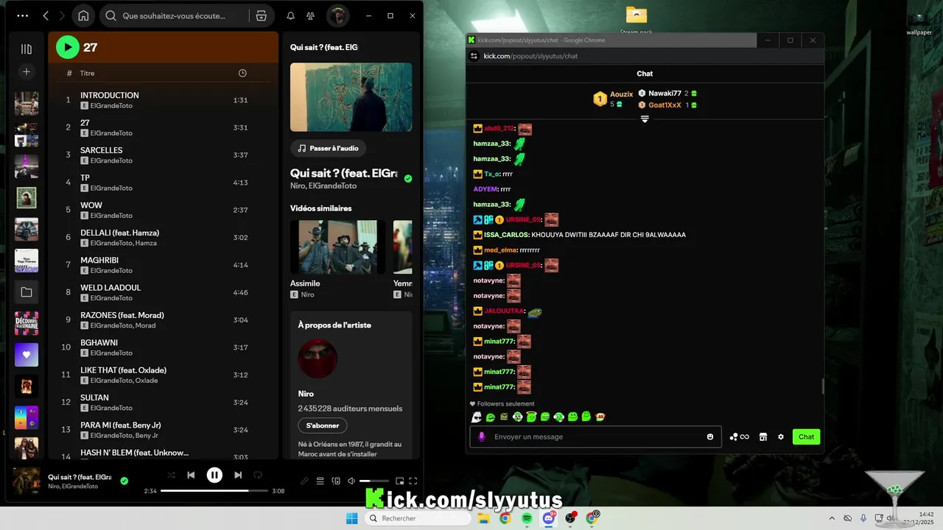943x530 pixels.
Task: Click the purple microphone icon in the chat input
Action: (x=482, y=437)
